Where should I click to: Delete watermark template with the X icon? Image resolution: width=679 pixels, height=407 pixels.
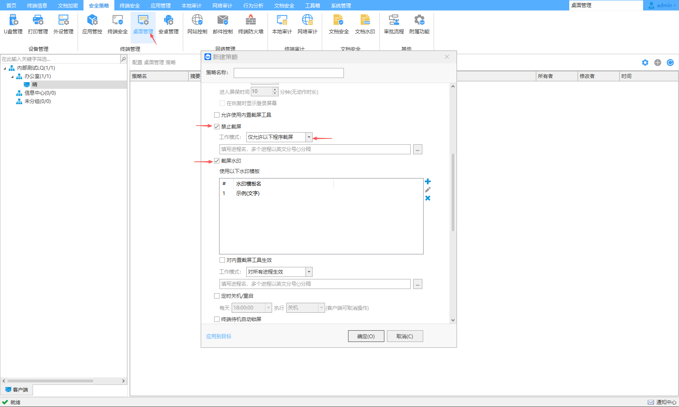(x=428, y=198)
